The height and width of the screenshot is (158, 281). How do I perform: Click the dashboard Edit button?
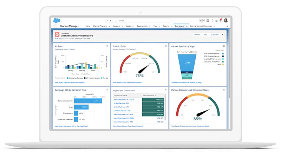coord(205,34)
